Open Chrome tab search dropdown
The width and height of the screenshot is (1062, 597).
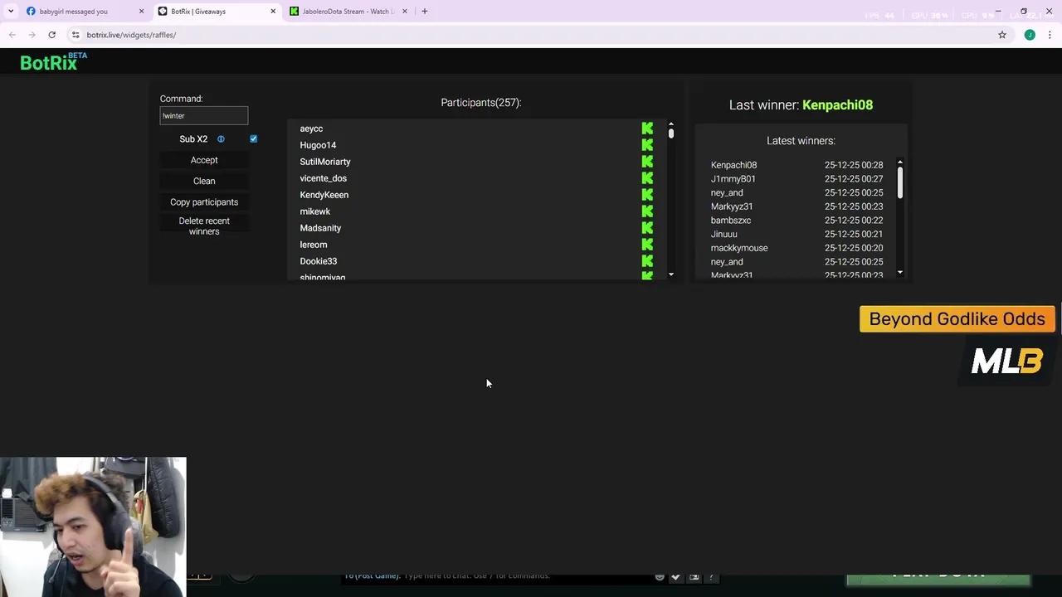11,12
